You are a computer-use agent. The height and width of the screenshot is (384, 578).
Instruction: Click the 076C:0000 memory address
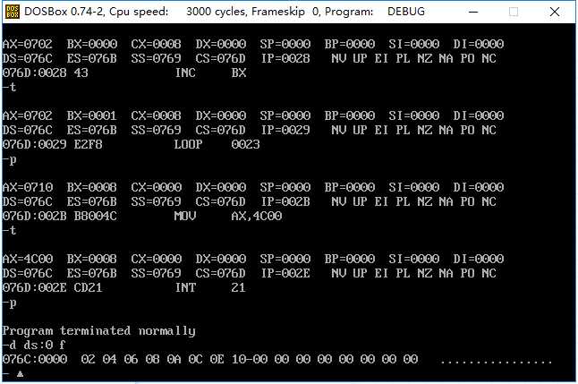point(35,359)
